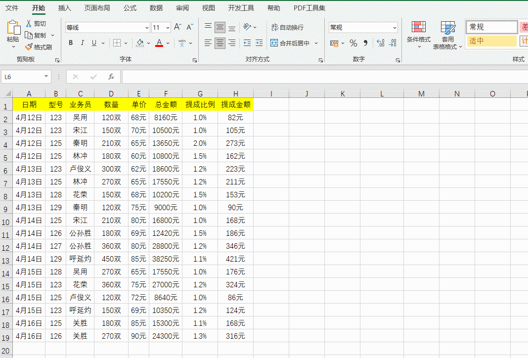Expand underline style options arrow
This screenshot has height=358, width=528.
point(103,43)
